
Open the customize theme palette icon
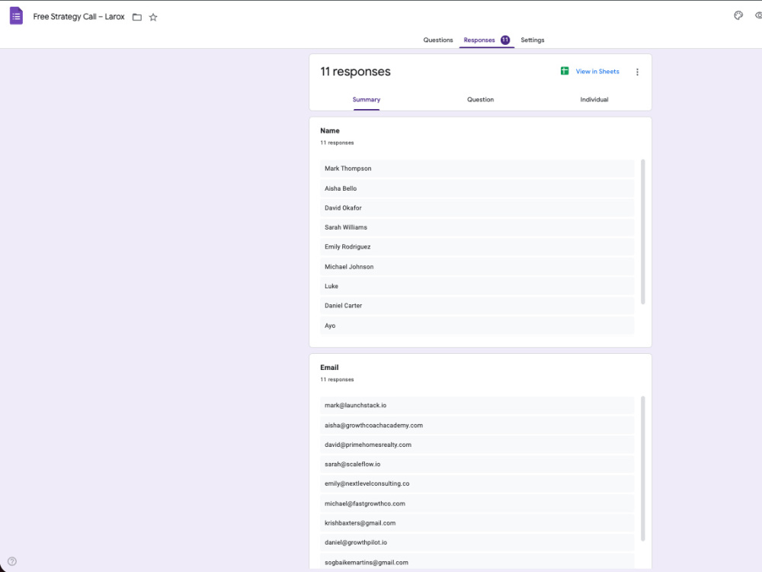[x=738, y=15]
